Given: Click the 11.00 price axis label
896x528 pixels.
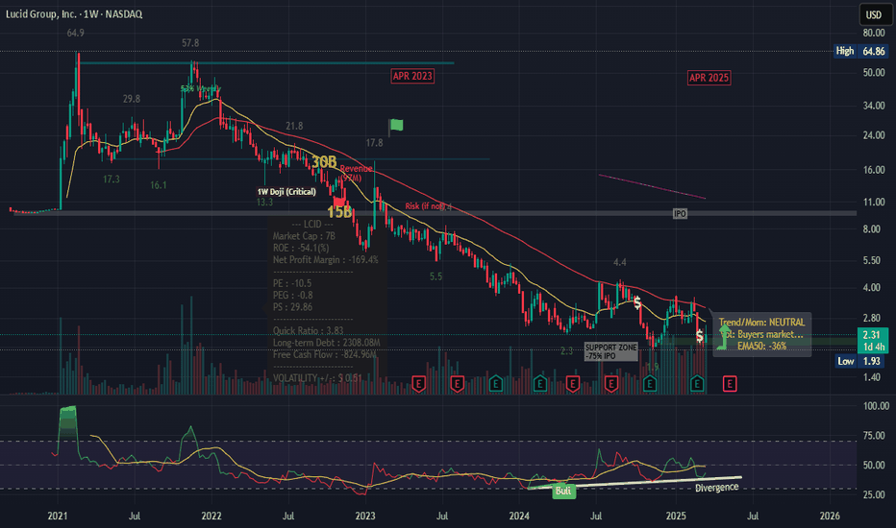Looking at the screenshot, I should click(874, 202).
